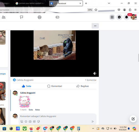Open the sticker picker in comment box
Viewport: 139px width, 132px height.
39,121
